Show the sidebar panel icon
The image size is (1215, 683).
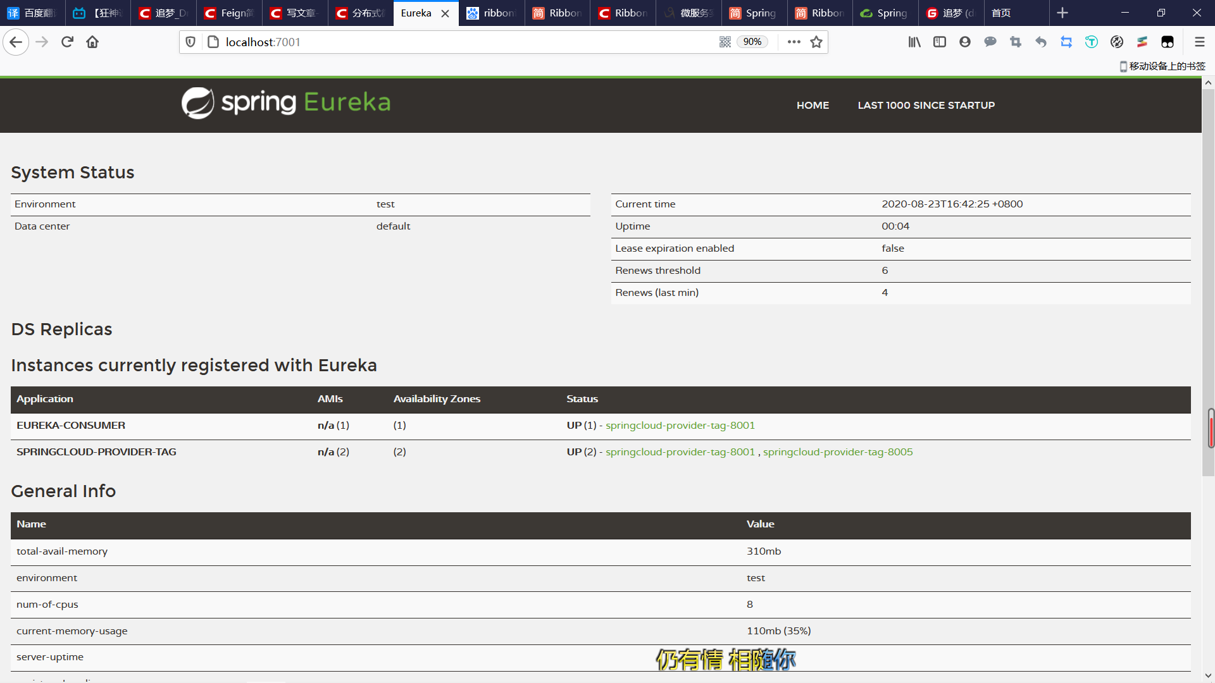(x=940, y=42)
